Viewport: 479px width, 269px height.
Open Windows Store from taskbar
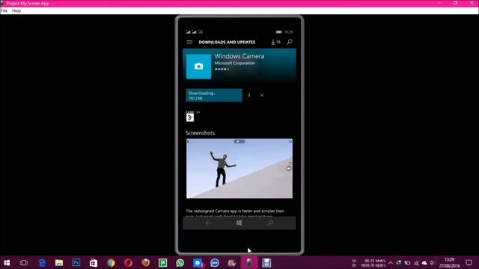point(94,262)
